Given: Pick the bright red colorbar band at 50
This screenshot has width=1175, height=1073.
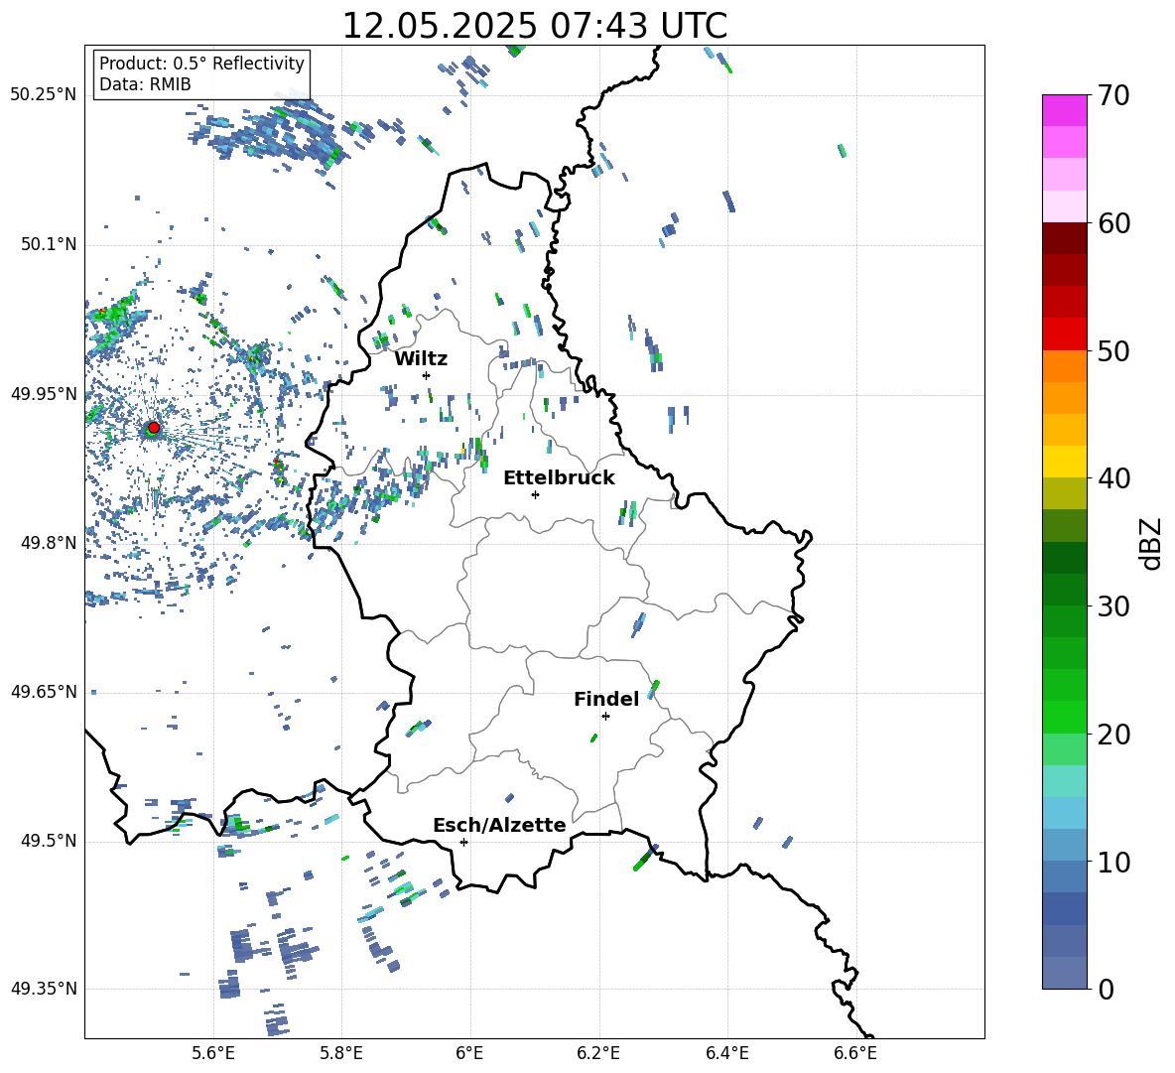Looking at the screenshot, I should (x=1065, y=335).
